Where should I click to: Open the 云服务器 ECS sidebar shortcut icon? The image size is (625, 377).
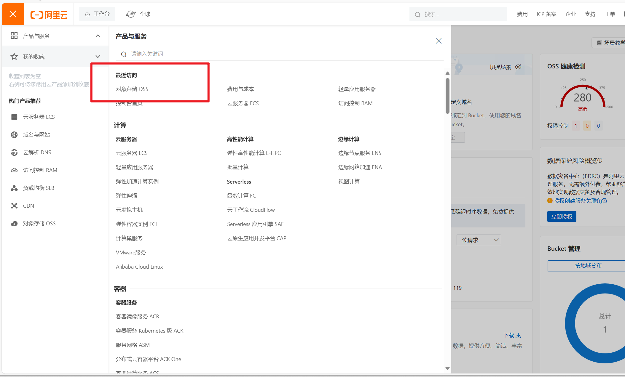coord(14,117)
